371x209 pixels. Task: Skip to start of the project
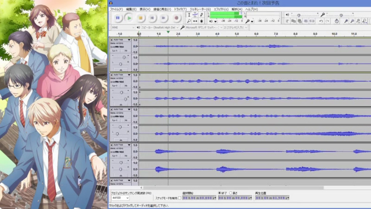coord(152,18)
